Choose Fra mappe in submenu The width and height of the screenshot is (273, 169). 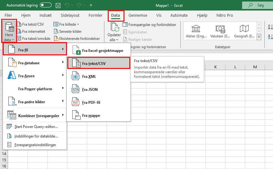tap(99, 116)
